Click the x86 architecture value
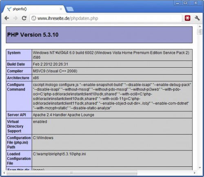This screenshot has height=177, width=204. 36,78
